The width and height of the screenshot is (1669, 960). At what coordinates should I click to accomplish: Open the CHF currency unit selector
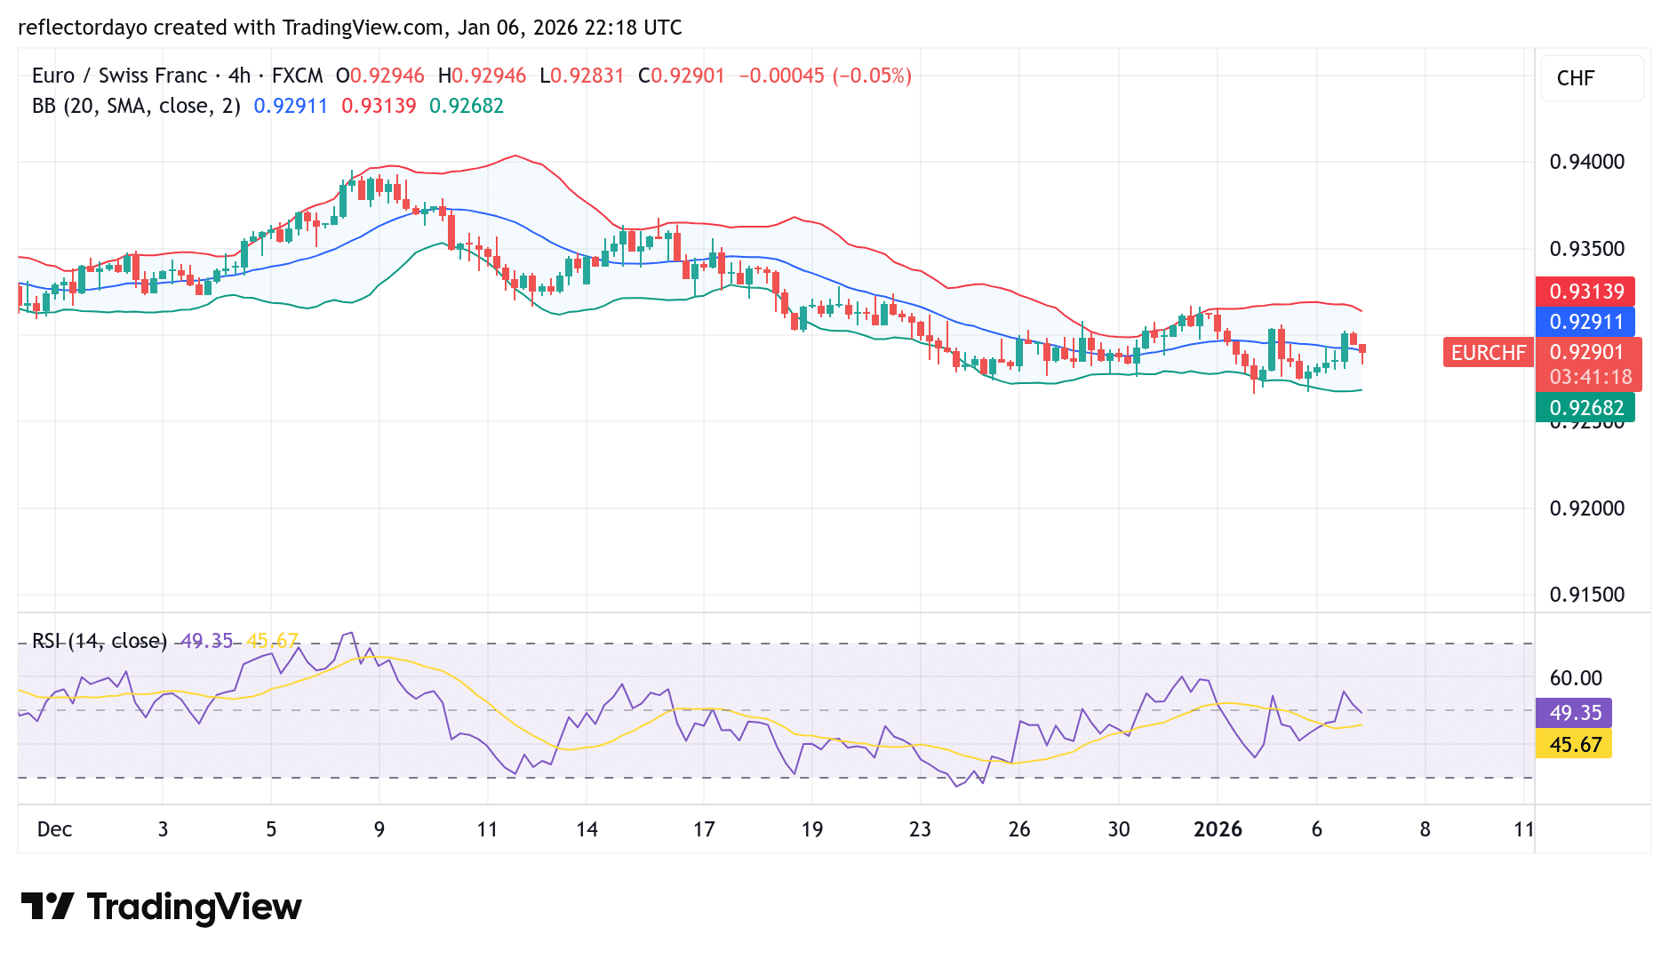point(1592,78)
